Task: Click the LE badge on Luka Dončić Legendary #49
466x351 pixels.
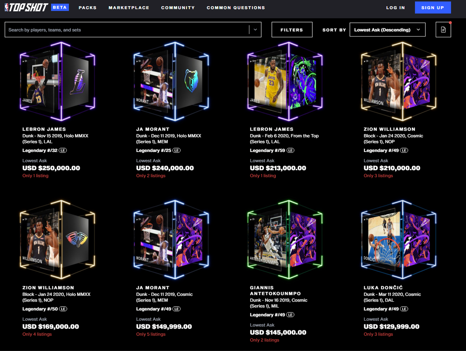Action: click(x=404, y=309)
